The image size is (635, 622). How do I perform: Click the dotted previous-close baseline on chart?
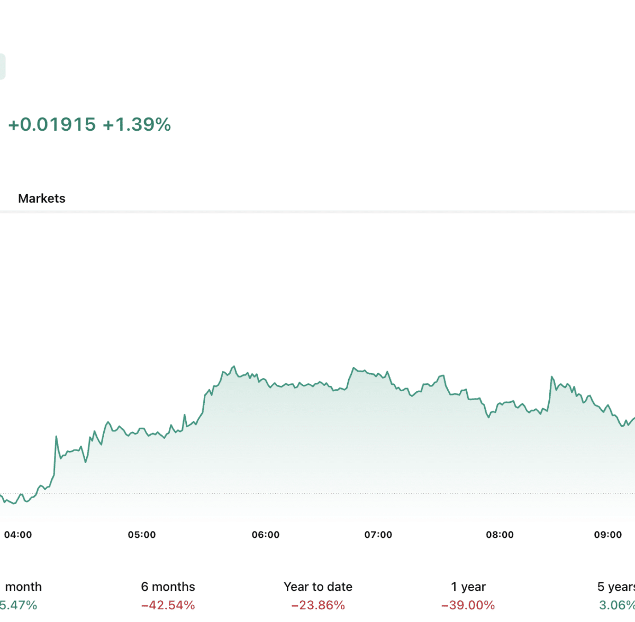pos(317,493)
